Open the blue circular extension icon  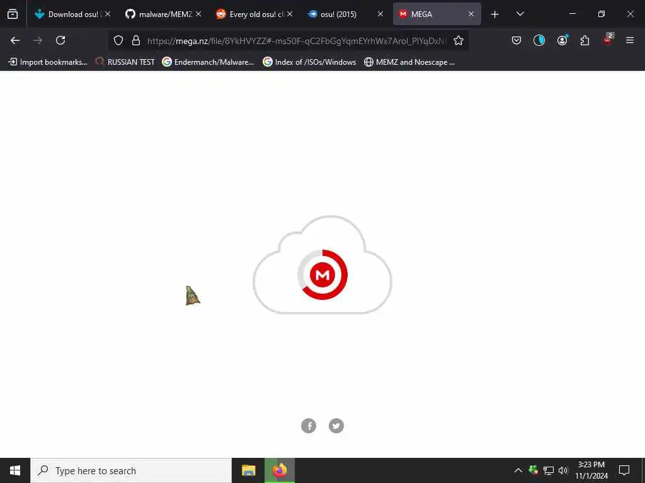coord(539,40)
